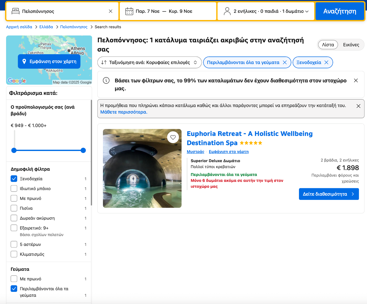Close the commission ranking notice
The width and height of the screenshot is (367, 304).
tap(358, 106)
